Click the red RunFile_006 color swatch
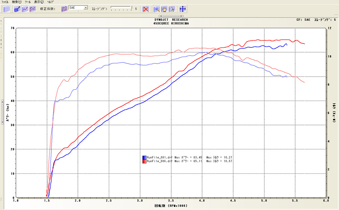339x210 pixels. (x=144, y=162)
